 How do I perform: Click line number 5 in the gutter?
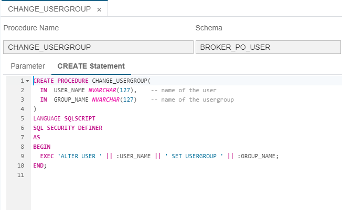point(22,118)
